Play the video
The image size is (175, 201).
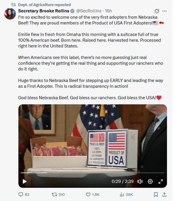coord(24,181)
